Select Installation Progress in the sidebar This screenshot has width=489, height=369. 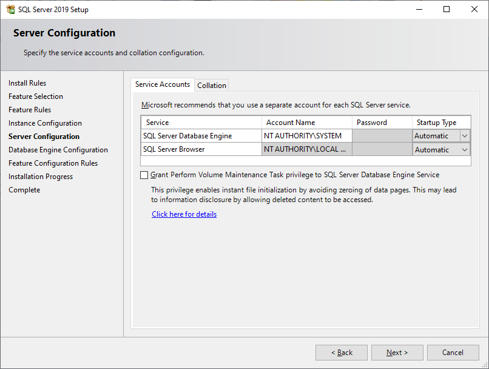tap(40, 176)
